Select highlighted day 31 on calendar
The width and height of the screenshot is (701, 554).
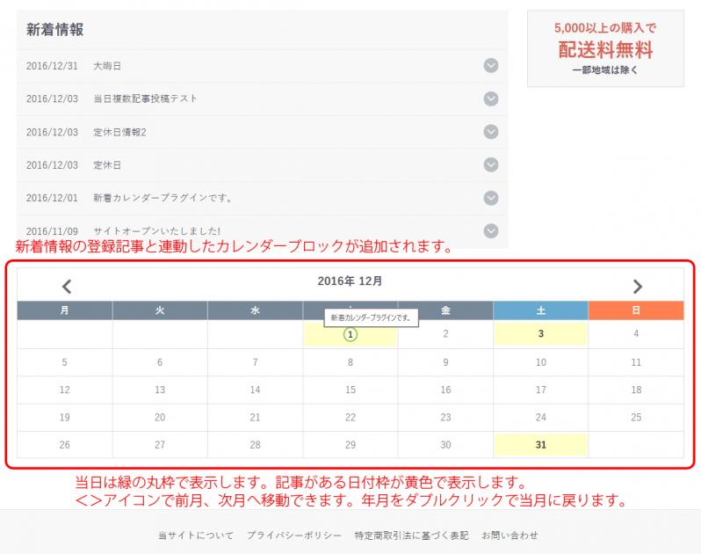tap(540, 445)
